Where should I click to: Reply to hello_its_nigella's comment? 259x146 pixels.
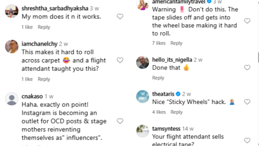(158, 78)
